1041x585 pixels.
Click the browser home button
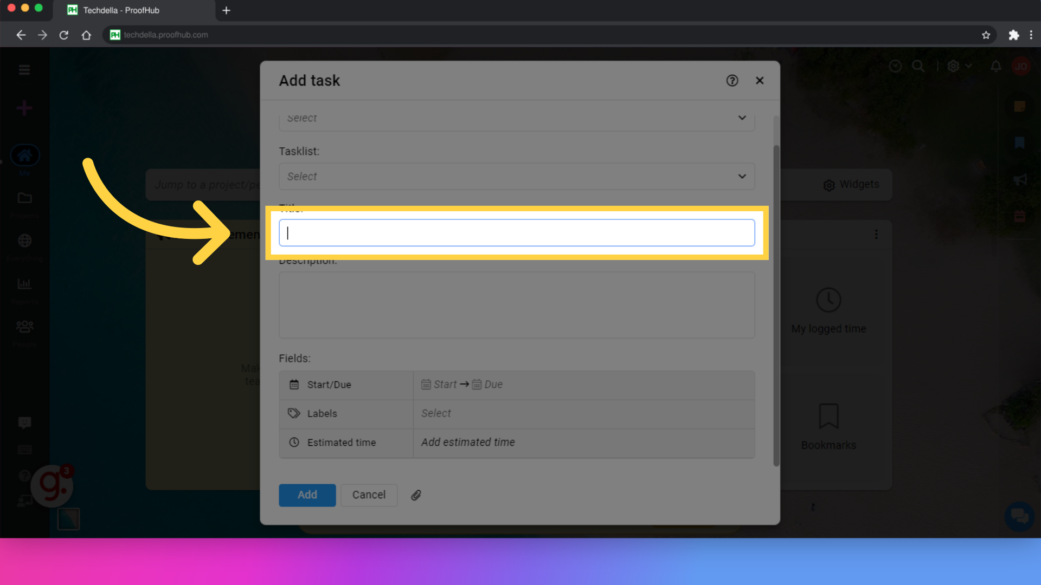(86, 35)
